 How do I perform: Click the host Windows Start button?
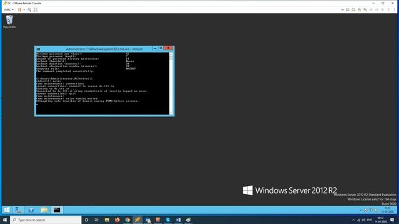tap(5, 220)
